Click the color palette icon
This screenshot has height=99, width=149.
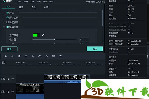pyautogui.click(x=47, y=56)
